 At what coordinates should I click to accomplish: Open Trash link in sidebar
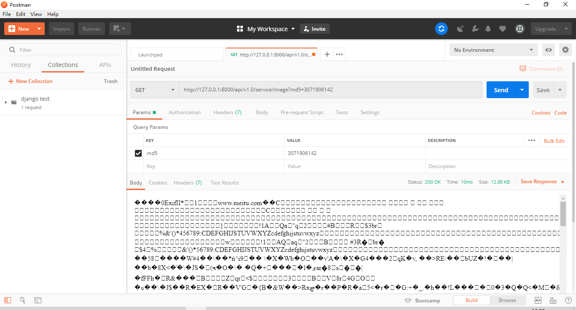tap(110, 81)
